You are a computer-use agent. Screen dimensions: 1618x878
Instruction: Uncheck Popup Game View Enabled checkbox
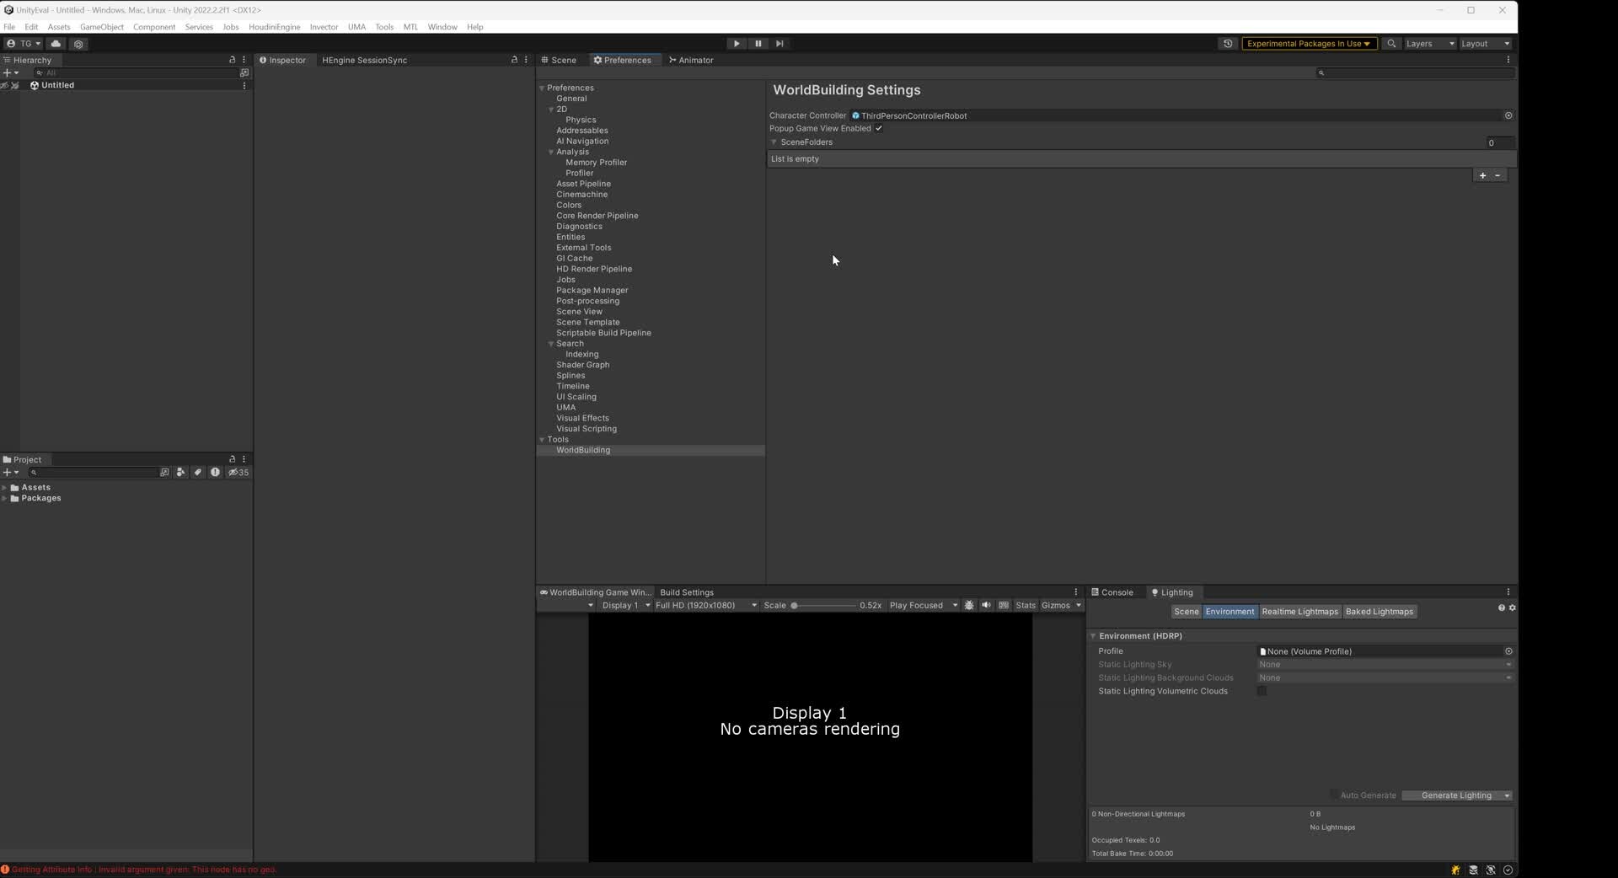pos(879,128)
